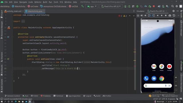Open the Version Control tool window

tap(12, 96)
